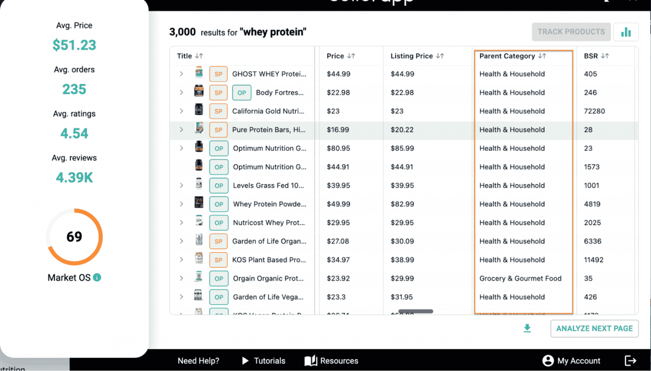
Task: Click SP badge on Pure Protein Bars row
Action: 218,130
